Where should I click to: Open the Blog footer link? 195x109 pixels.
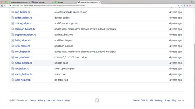pos(174,100)
